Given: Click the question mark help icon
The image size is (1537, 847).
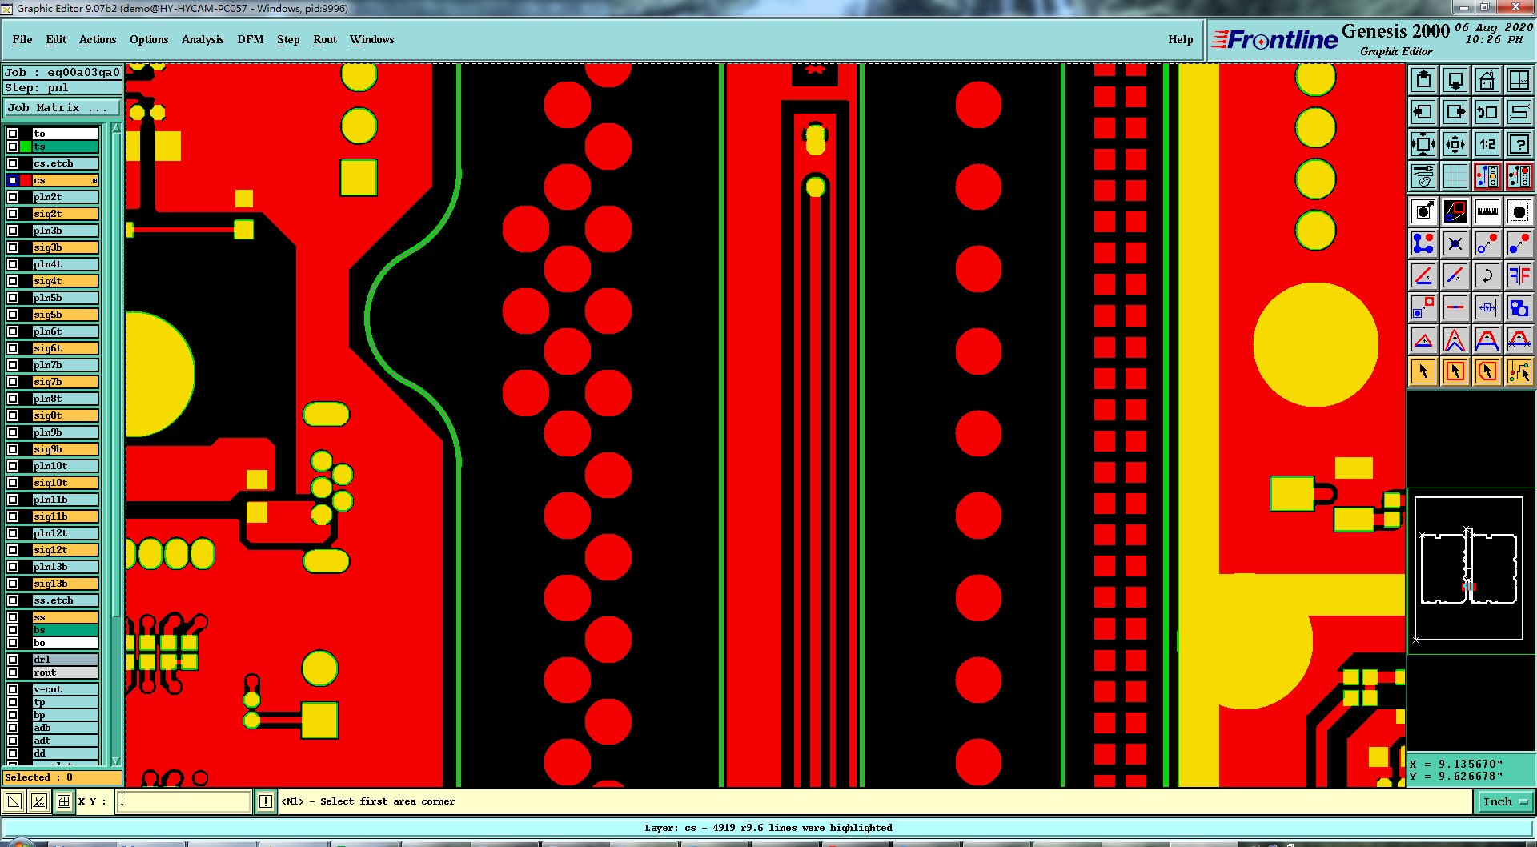Looking at the screenshot, I should [1519, 144].
